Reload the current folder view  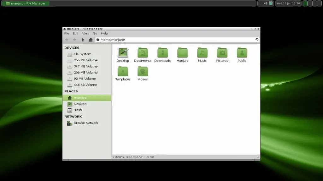257,39
